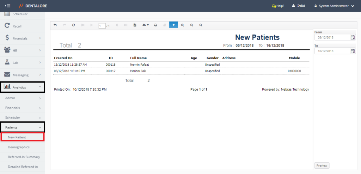Toggle the filter parameters panel
This screenshot has height=174, width=361.
pyautogui.click(x=173, y=25)
